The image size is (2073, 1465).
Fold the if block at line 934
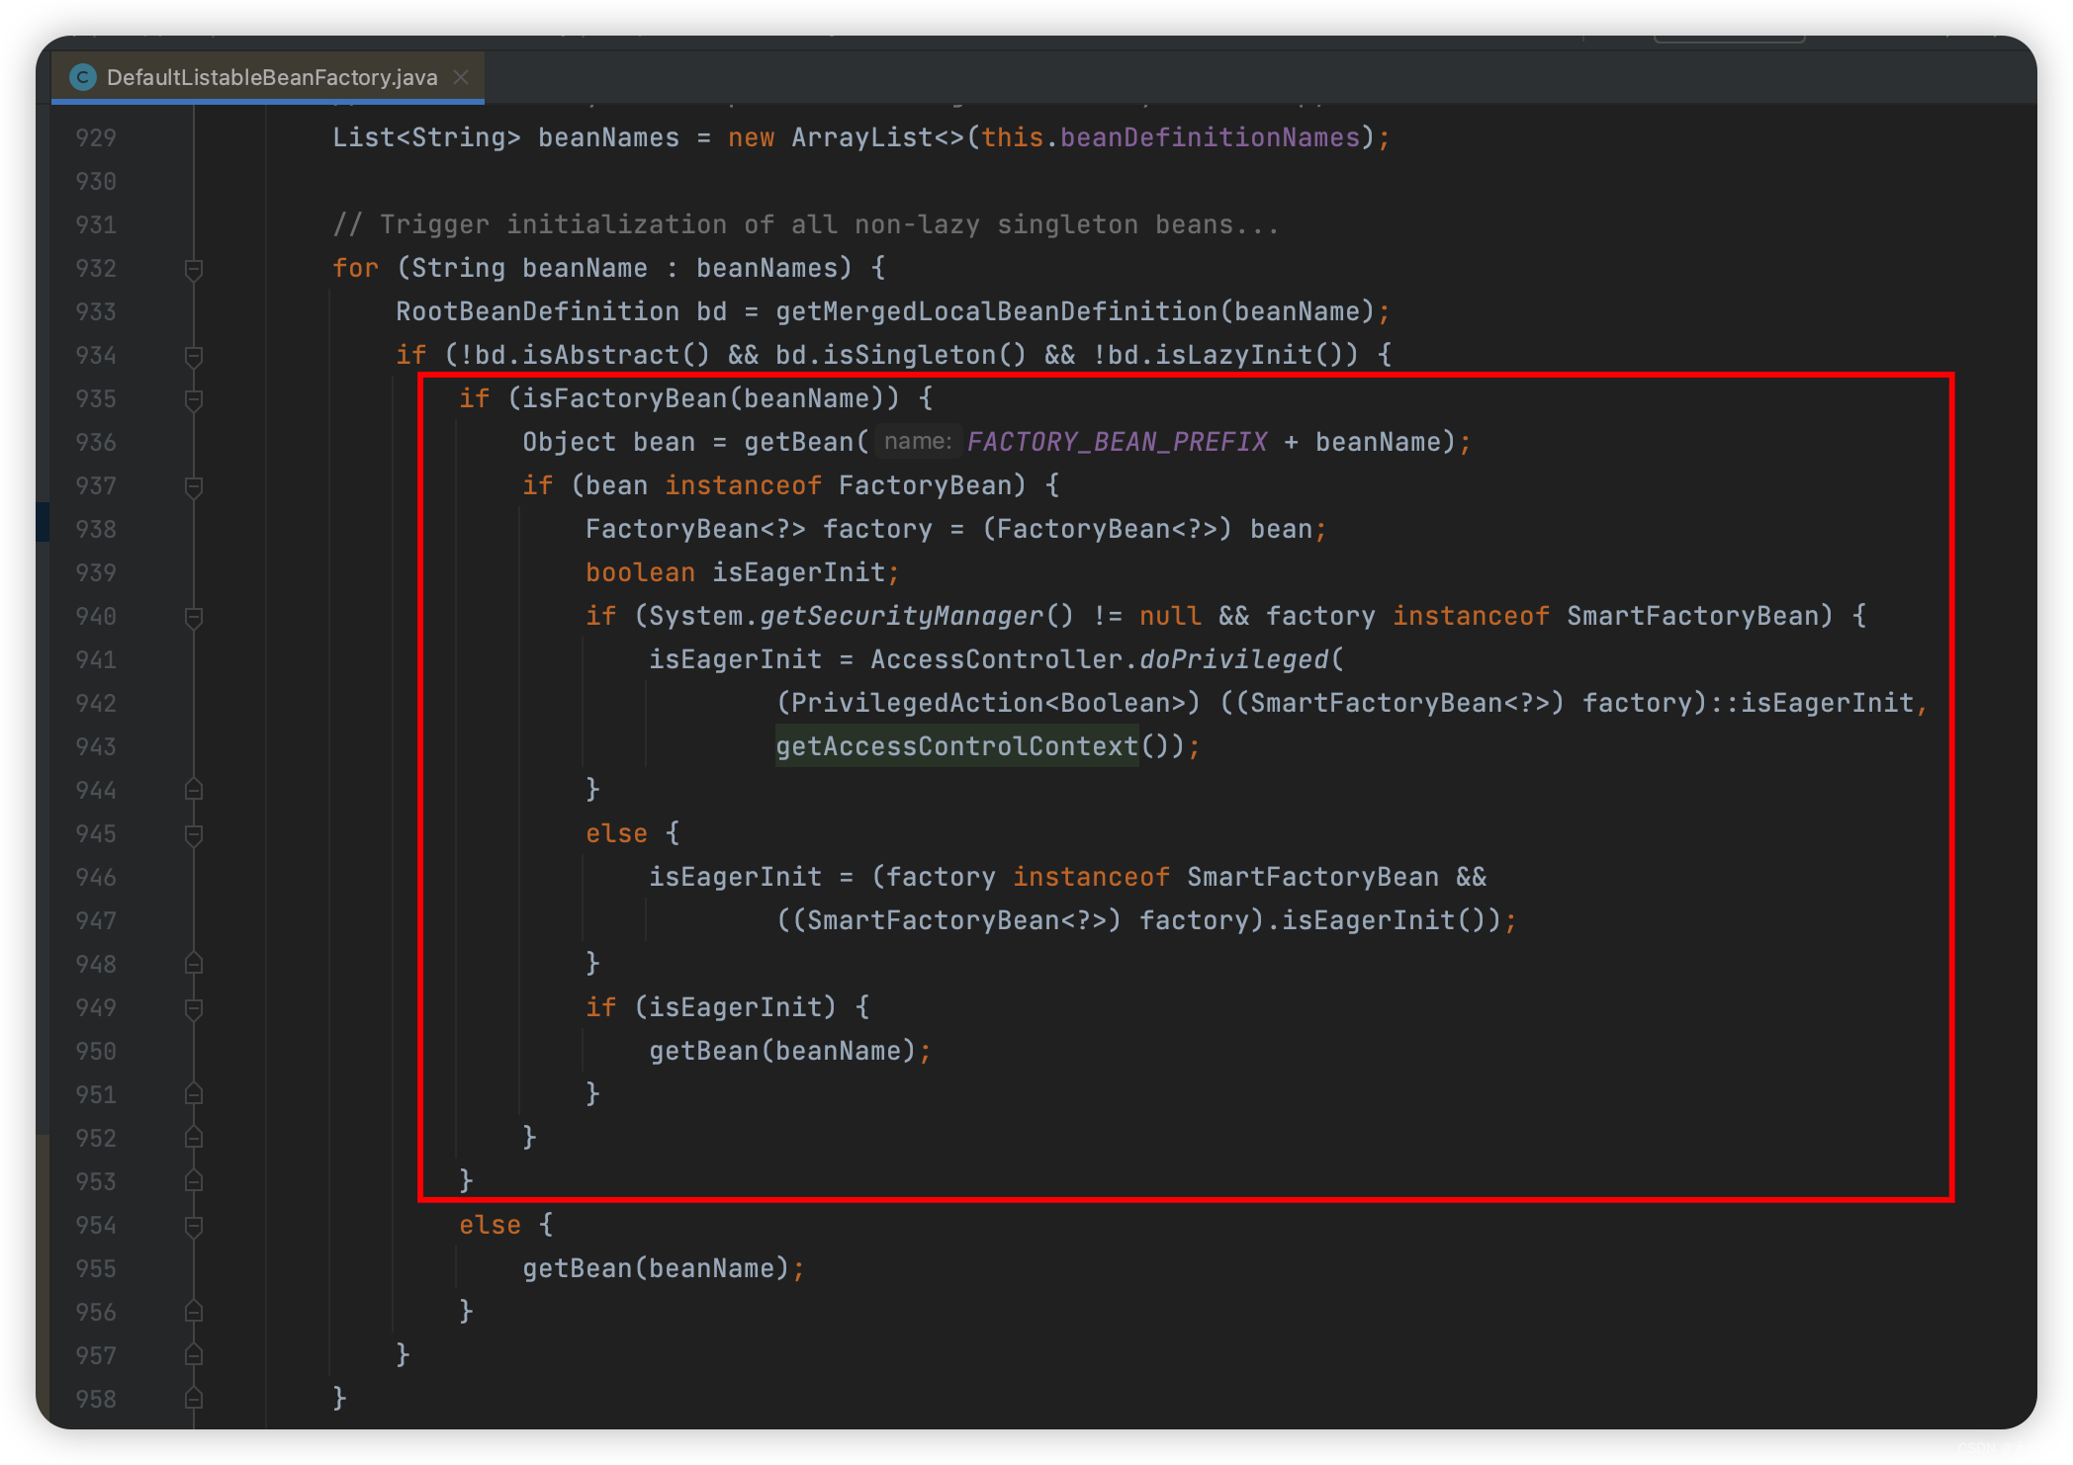coord(194,356)
